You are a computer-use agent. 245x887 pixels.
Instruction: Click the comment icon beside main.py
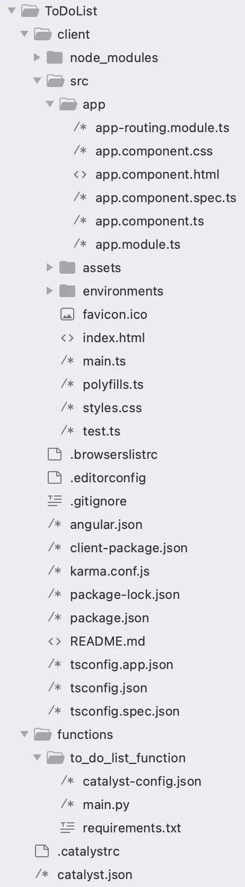[x=67, y=804]
